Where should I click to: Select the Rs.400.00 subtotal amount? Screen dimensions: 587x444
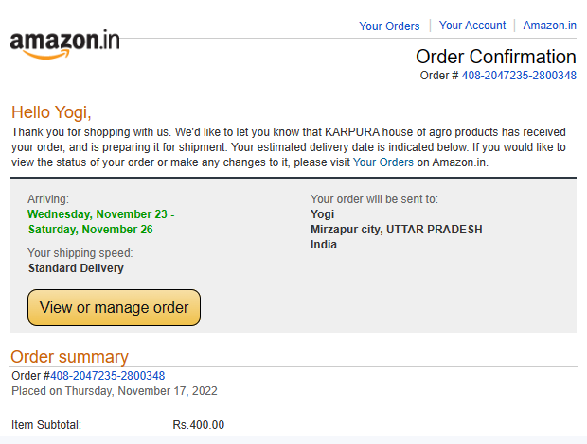[x=199, y=424]
